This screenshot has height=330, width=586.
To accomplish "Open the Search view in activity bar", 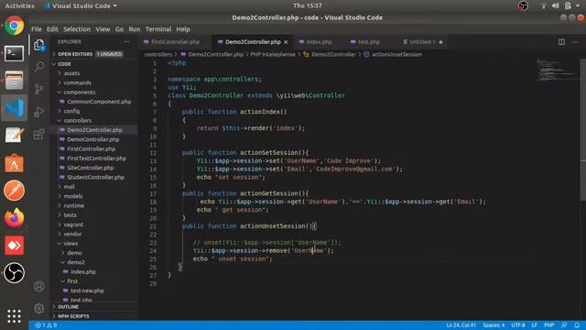I will pos(38,67).
